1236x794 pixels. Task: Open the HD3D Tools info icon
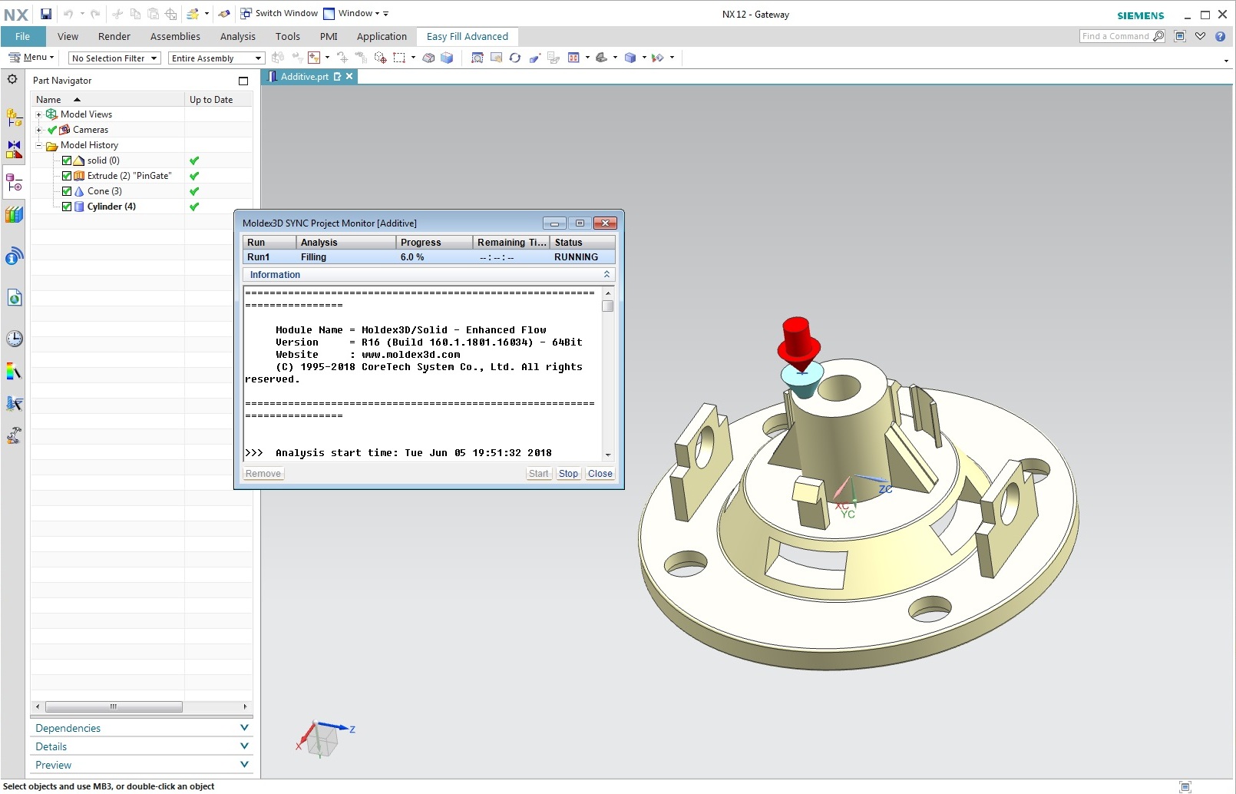(x=14, y=256)
